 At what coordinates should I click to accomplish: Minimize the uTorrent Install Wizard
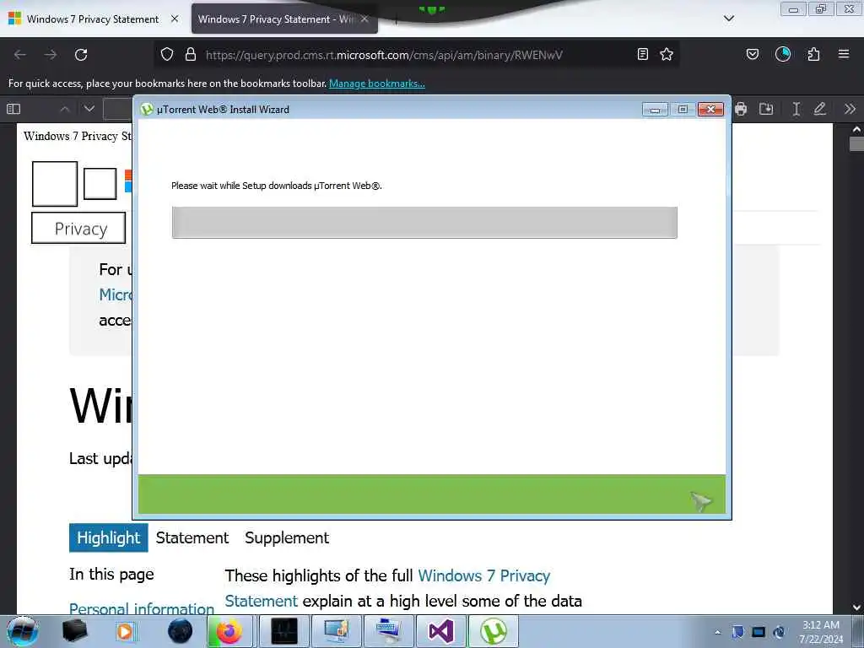point(655,109)
